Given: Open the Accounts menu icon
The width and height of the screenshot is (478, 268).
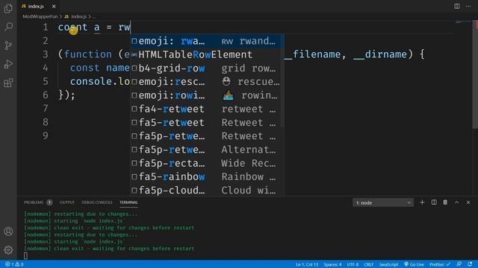Looking at the screenshot, I should tap(8, 232).
